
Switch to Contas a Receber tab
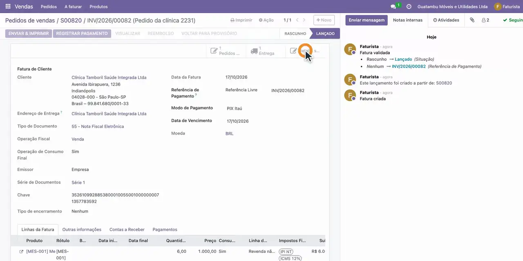coord(127,230)
